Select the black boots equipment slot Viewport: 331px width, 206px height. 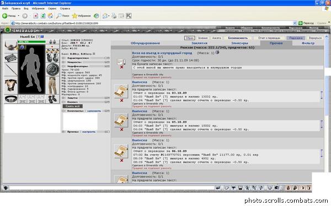[52, 99]
